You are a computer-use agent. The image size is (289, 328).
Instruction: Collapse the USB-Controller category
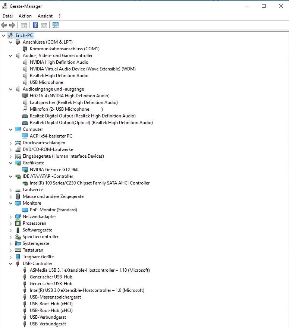click(x=11, y=264)
